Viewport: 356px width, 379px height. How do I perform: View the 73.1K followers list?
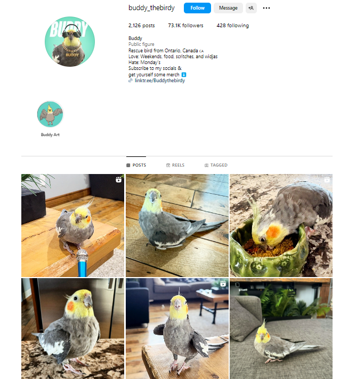pos(185,26)
